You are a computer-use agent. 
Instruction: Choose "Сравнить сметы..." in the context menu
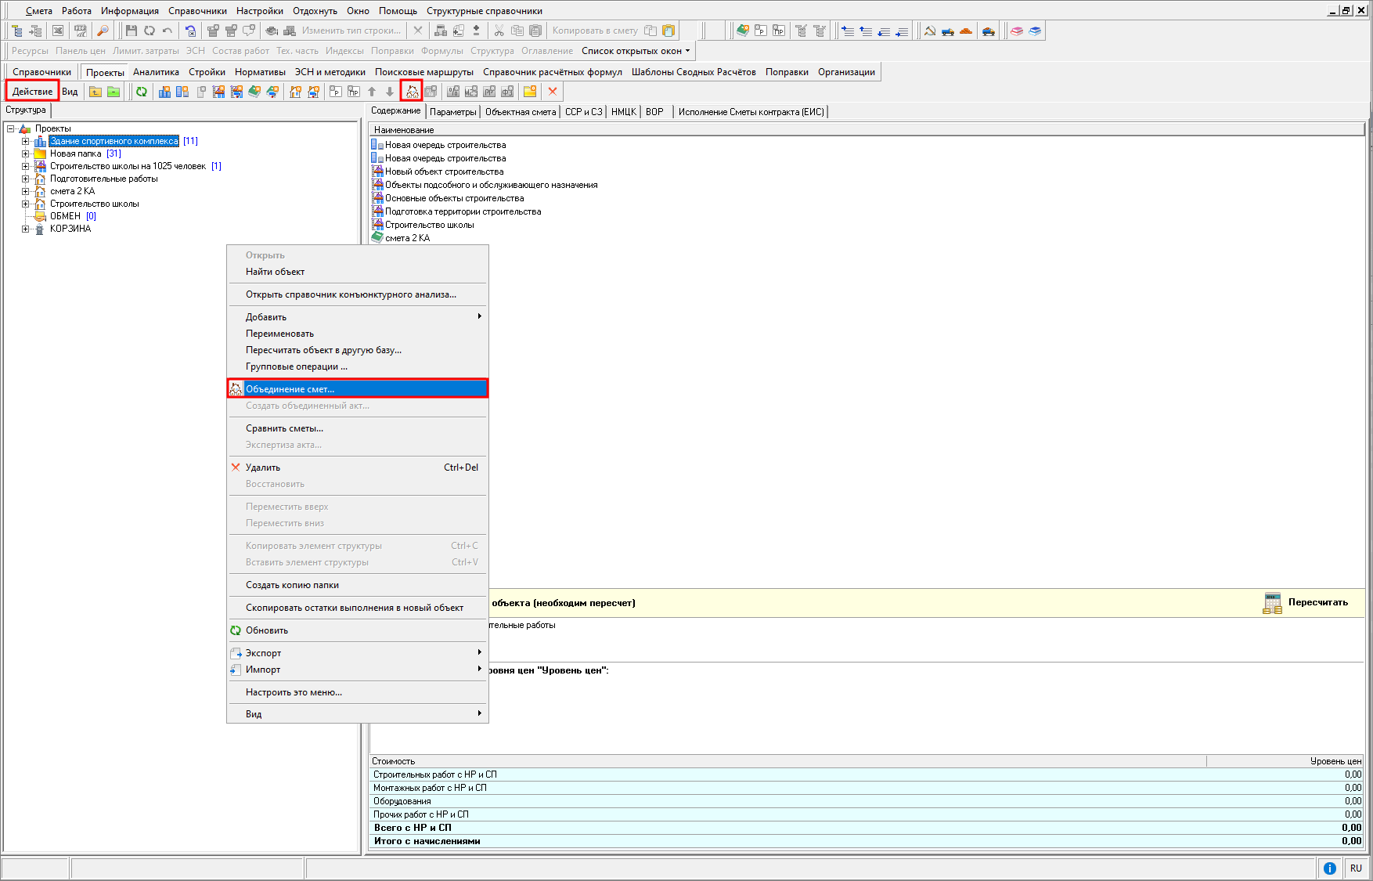284,428
